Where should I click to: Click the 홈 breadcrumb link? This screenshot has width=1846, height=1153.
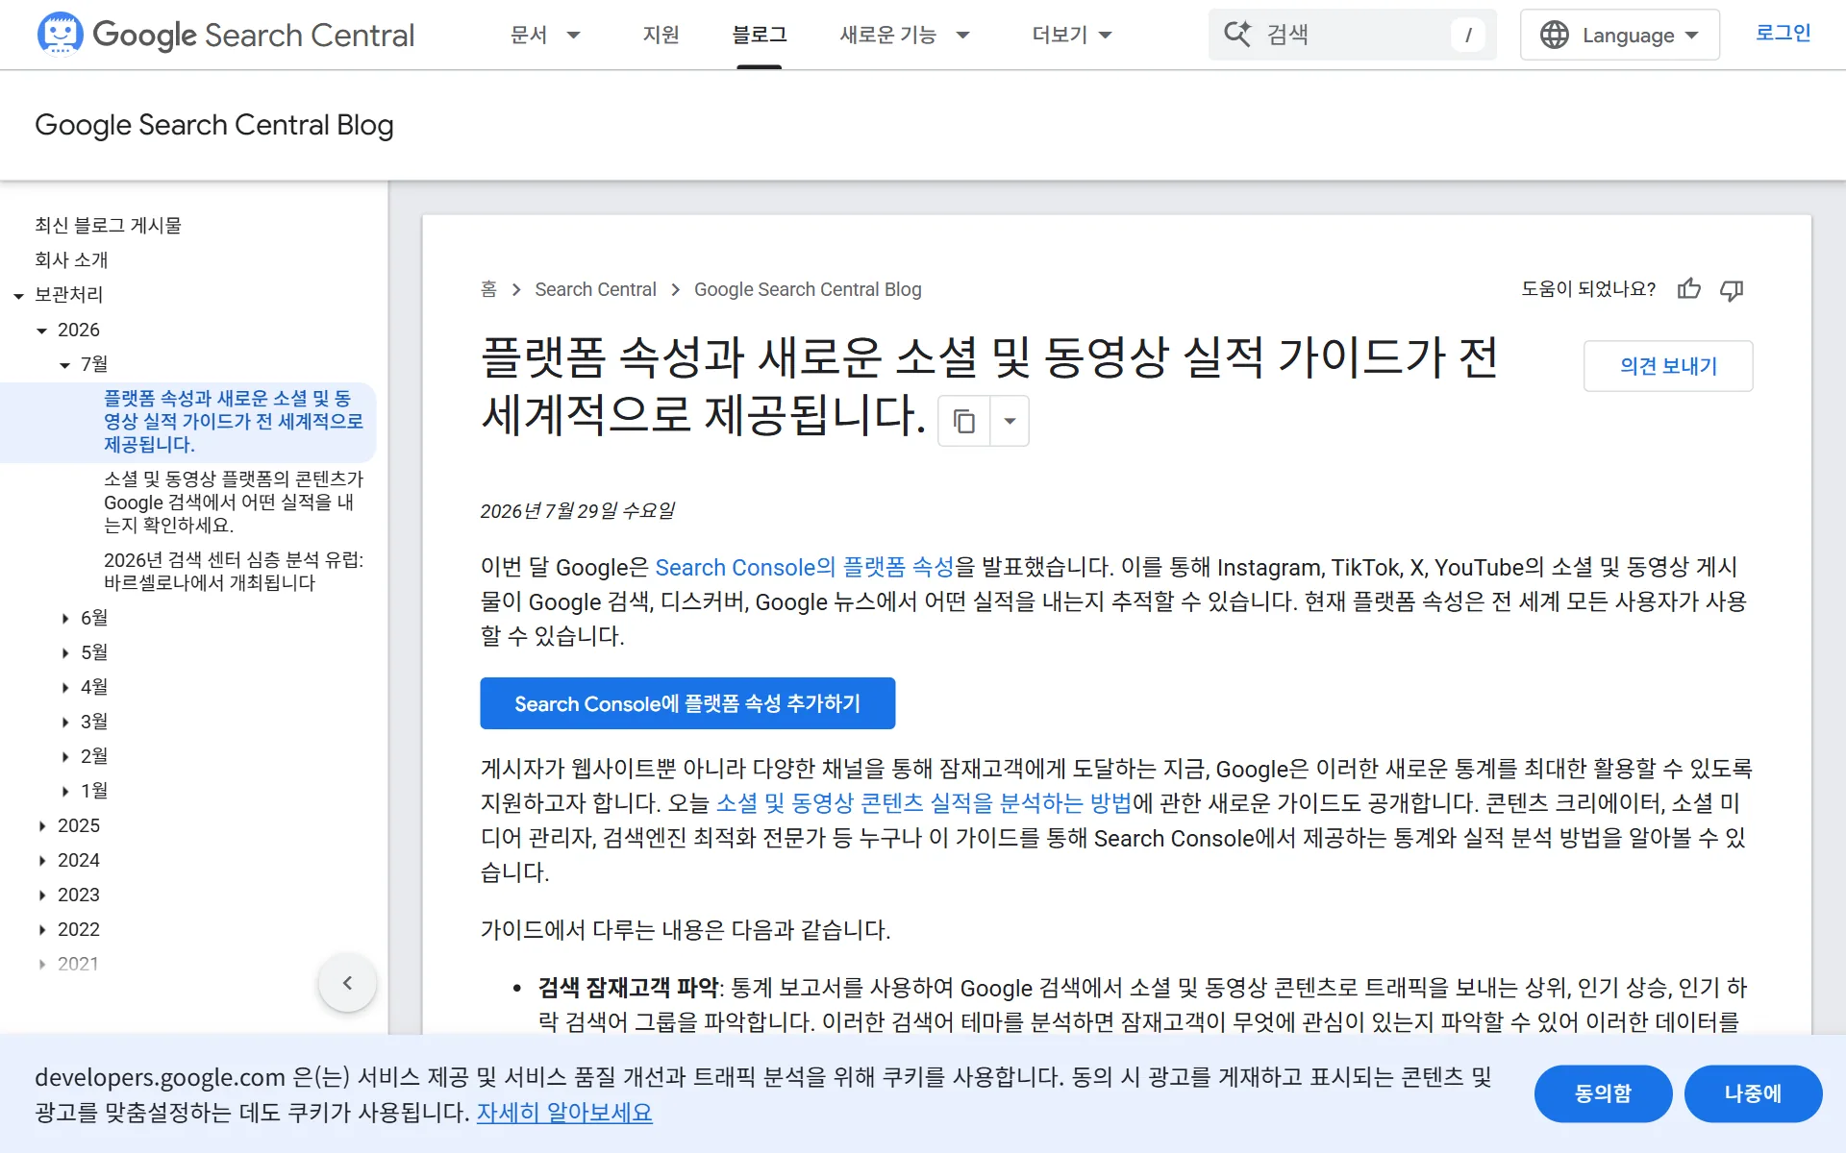coord(488,289)
